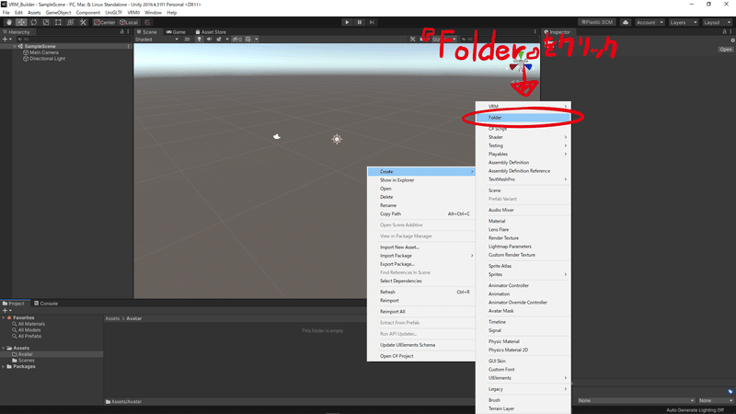Open the Edit menu
The image size is (736, 414).
tap(18, 13)
